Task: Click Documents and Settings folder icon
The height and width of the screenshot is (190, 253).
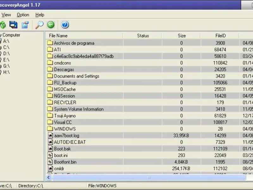Action: click(x=50, y=76)
